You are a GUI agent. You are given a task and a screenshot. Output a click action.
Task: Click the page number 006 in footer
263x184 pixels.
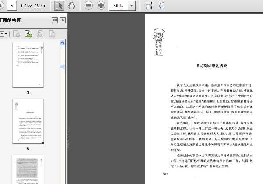point(166,174)
